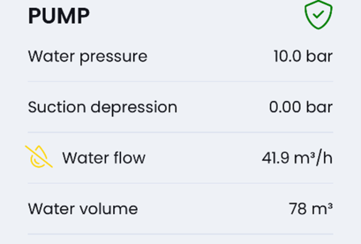Click the yellow crossed-out water drop icon
This screenshot has height=244, width=361.
pos(39,156)
